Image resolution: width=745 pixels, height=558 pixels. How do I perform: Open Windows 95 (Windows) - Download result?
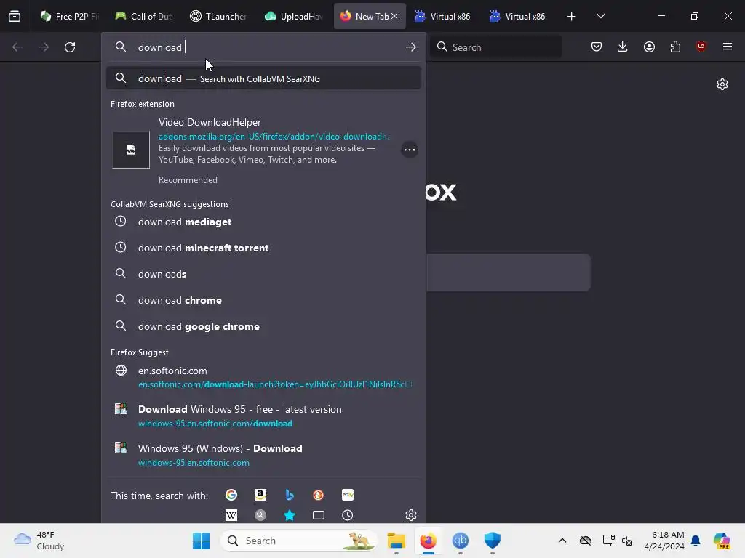coord(263,455)
